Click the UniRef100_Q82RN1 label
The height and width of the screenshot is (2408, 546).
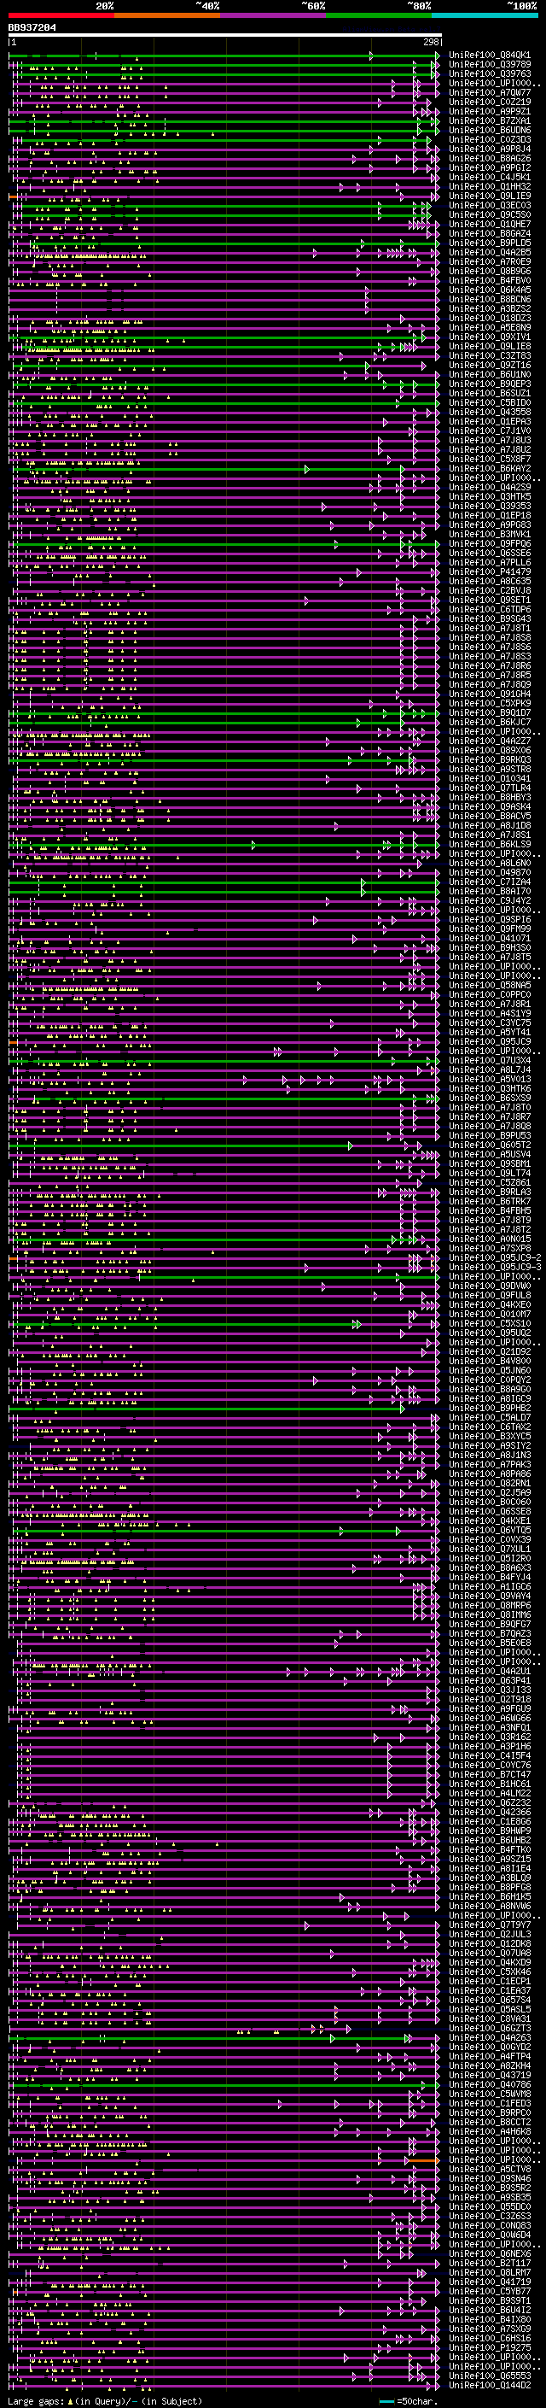pyautogui.click(x=490, y=1483)
